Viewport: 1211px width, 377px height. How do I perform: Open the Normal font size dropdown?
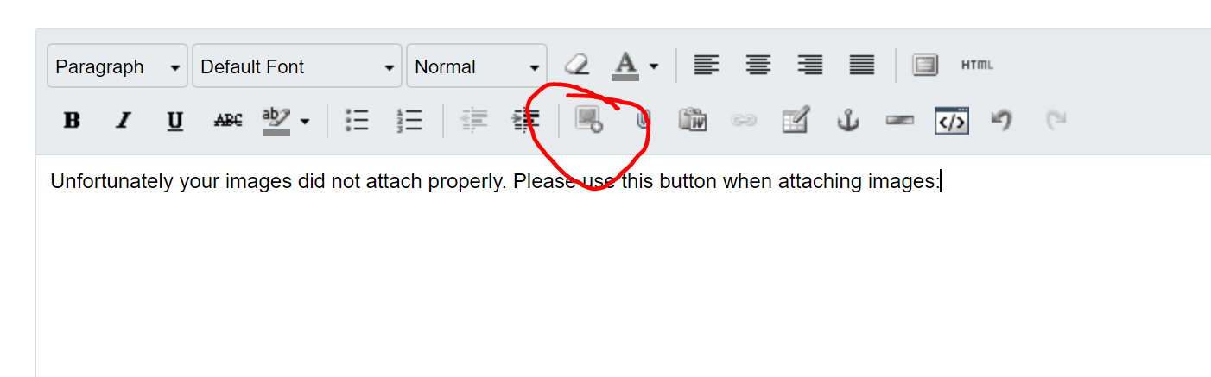pos(477,66)
